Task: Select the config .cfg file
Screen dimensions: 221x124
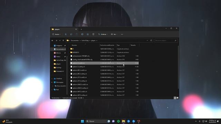Action: [x=104, y=60]
